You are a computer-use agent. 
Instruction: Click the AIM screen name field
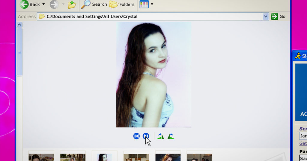303,136
